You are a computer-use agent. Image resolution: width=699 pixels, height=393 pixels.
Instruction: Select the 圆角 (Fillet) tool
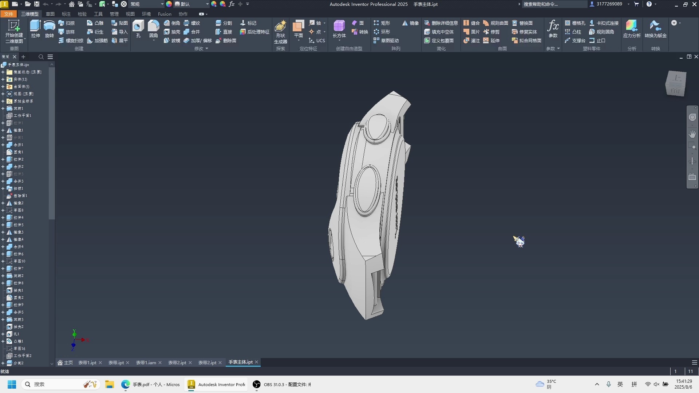point(153,29)
